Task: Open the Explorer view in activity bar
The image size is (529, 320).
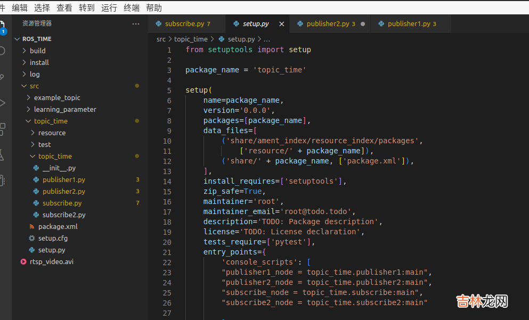Action: pyautogui.click(x=2, y=25)
